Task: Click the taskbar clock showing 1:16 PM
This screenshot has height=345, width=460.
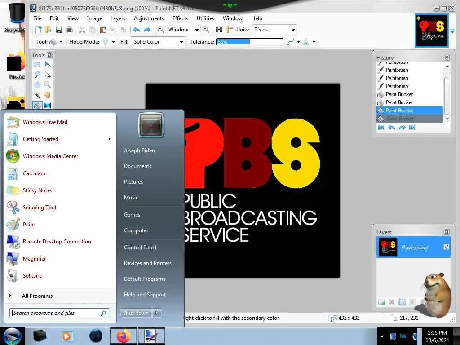Action: [437, 336]
